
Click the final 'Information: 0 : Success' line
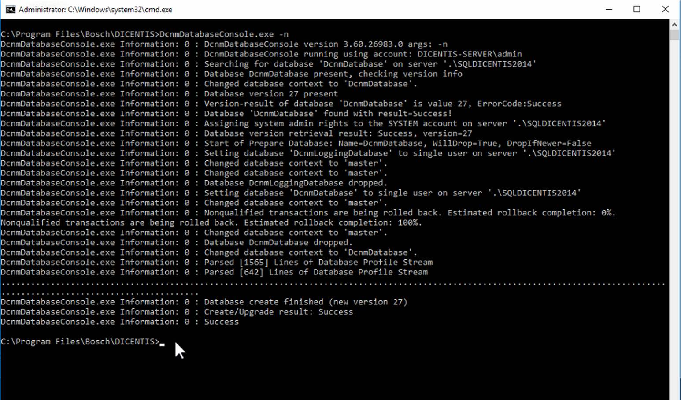coord(120,322)
